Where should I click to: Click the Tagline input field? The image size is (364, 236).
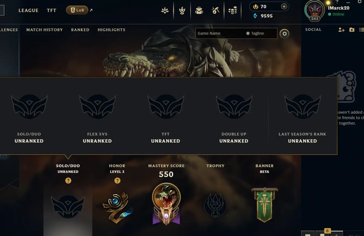pos(260,33)
